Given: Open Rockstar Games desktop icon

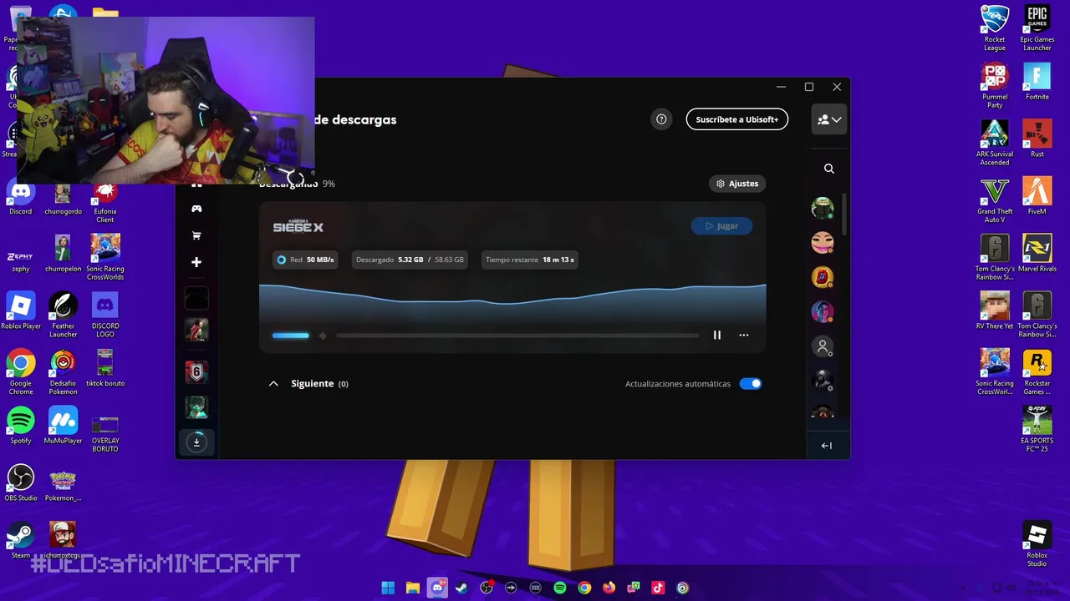Looking at the screenshot, I should (1037, 372).
